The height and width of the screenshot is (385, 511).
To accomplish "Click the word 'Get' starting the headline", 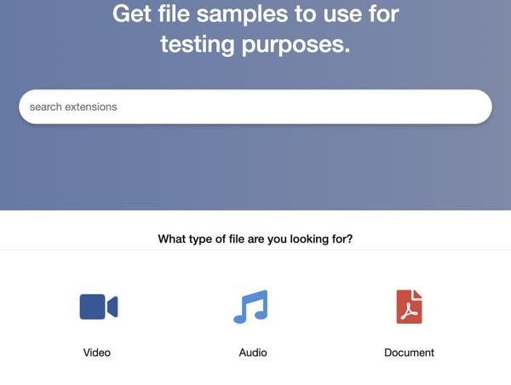I will [x=132, y=14].
